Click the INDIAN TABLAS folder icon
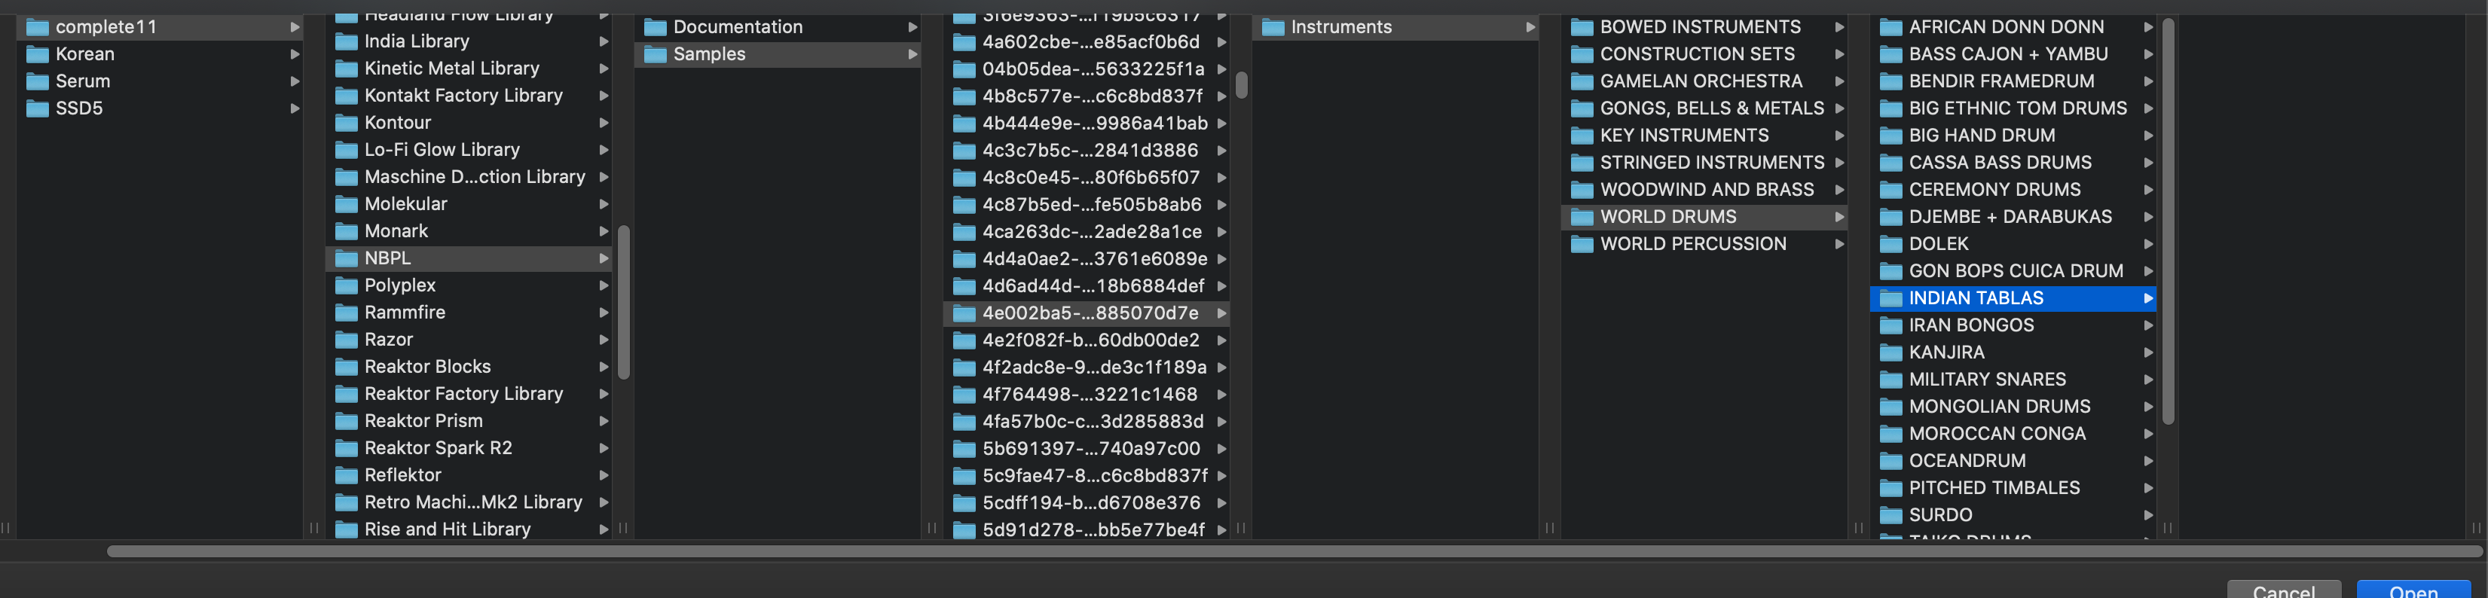 (1892, 297)
